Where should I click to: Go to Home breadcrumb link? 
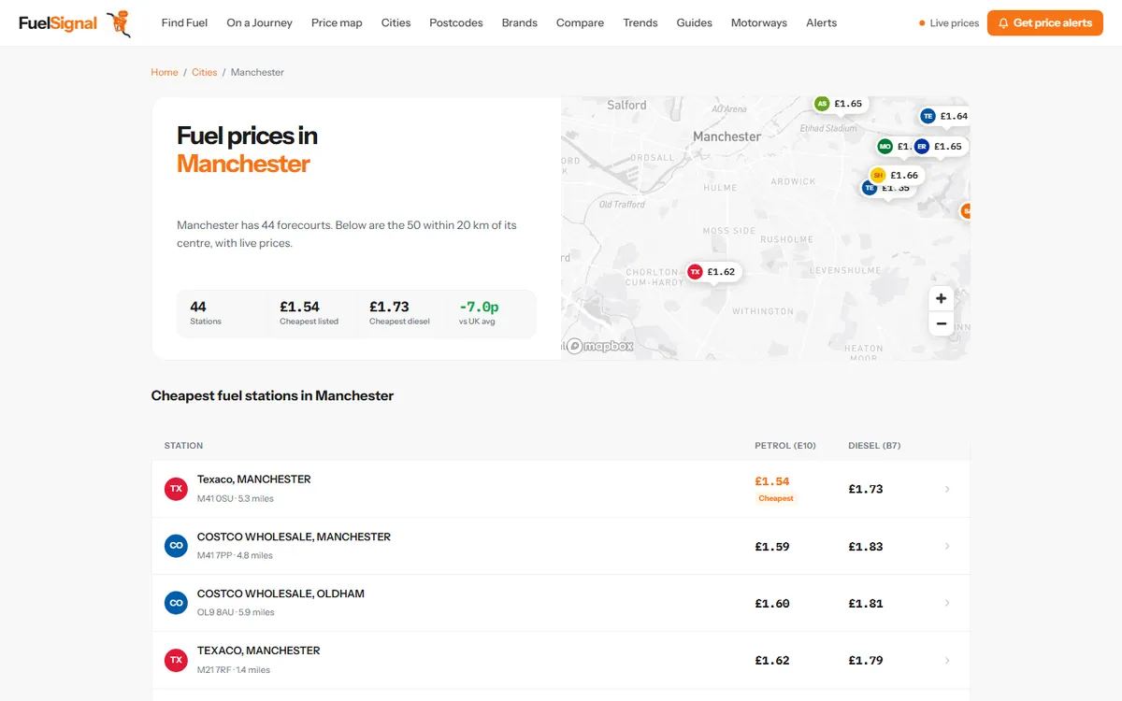[x=165, y=72]
